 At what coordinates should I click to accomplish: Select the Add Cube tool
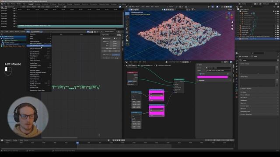click(x=127, y=44)
